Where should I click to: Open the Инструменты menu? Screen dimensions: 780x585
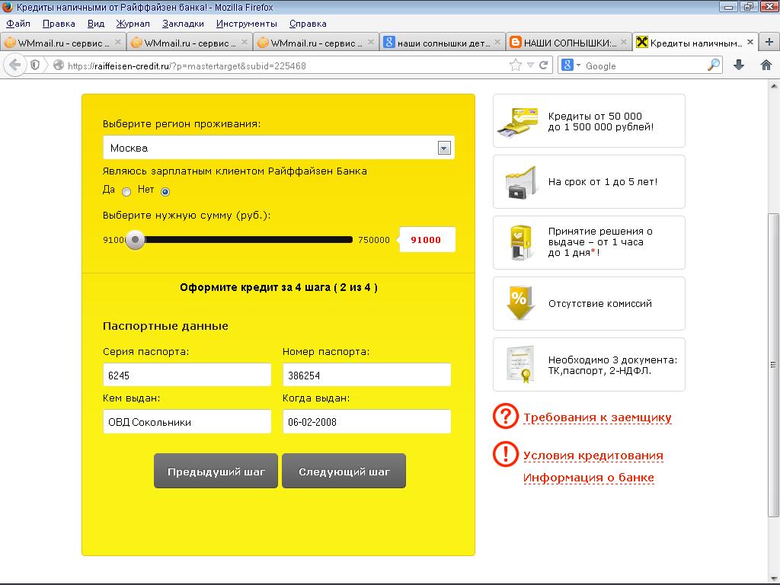click(x=246, y=24)
